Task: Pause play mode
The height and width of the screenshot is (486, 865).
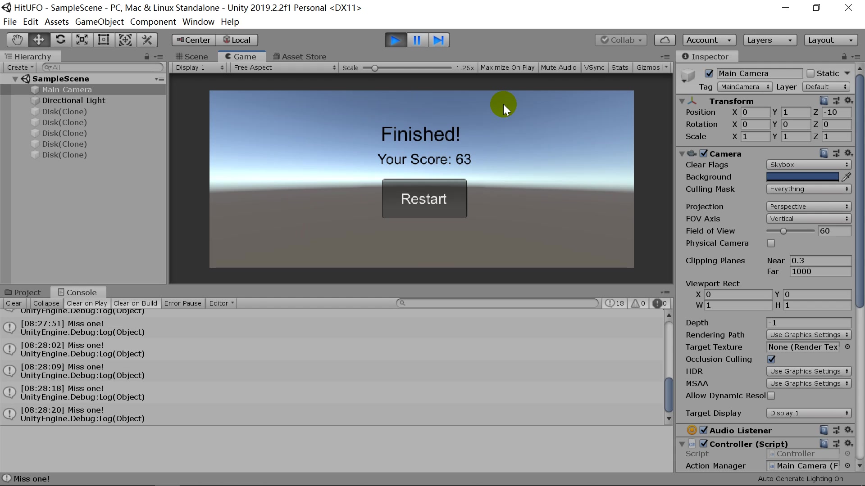Action: coord(417,40)
